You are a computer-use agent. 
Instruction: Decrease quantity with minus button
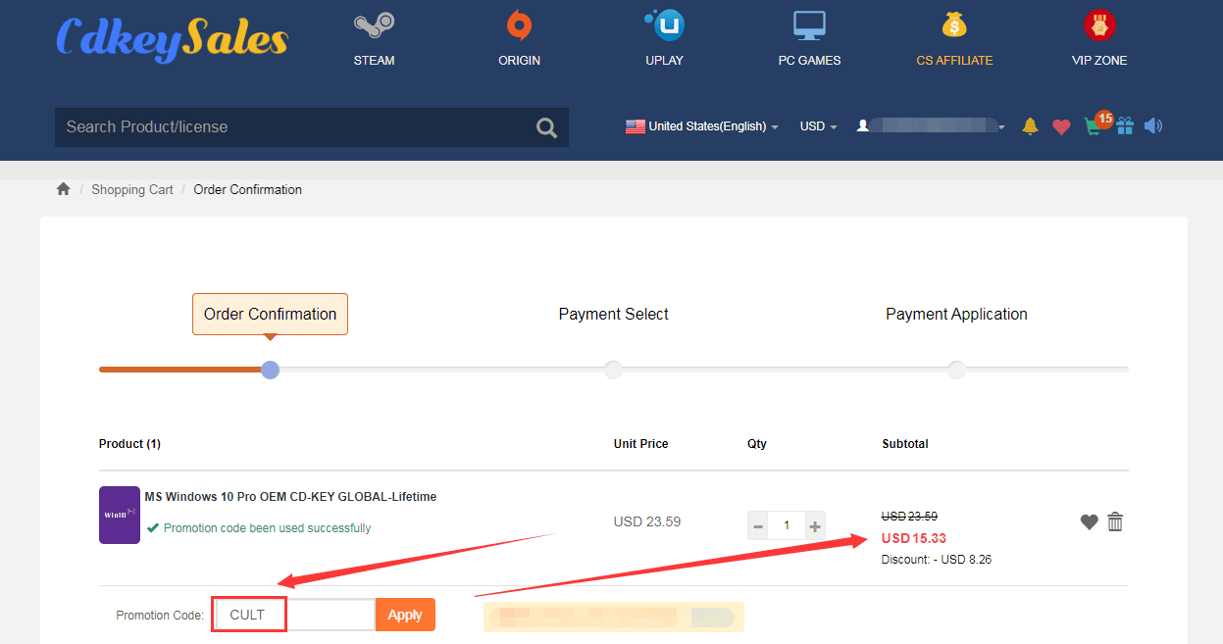tap(758, 526)
